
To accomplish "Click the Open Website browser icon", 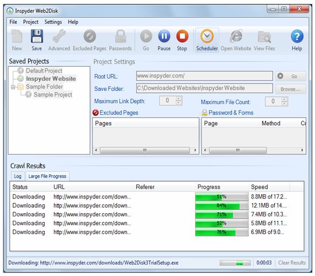I will click(236, 36).
